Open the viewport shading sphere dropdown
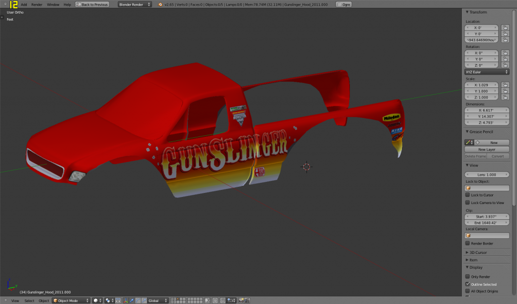 [97, 300]
